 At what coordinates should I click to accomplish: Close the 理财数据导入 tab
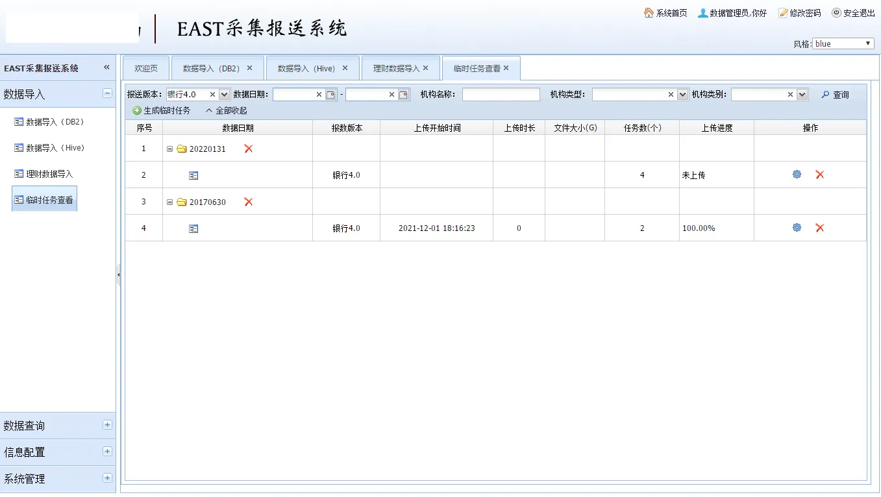[x=426, y=67]
